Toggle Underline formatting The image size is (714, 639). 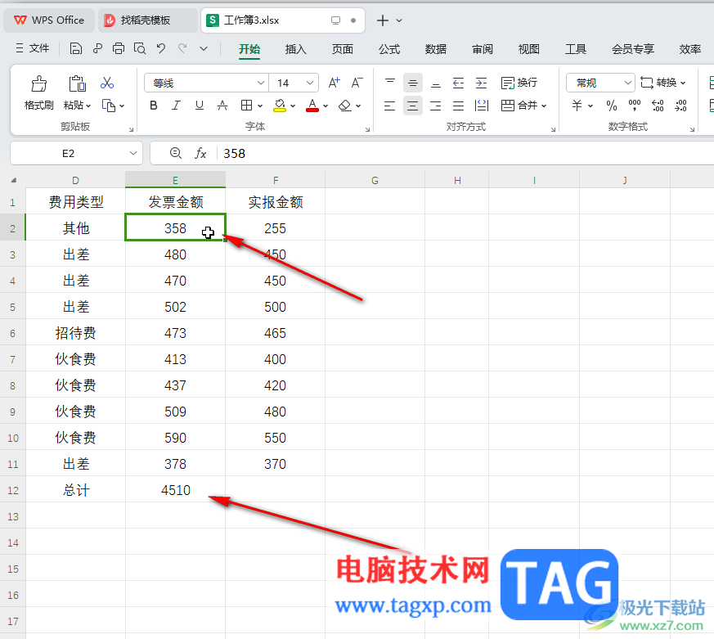tap(199, 106)
